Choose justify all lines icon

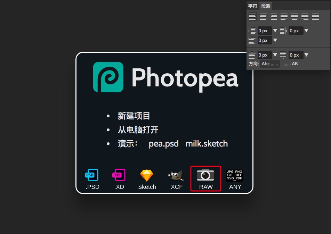click(x=315, y=17)
